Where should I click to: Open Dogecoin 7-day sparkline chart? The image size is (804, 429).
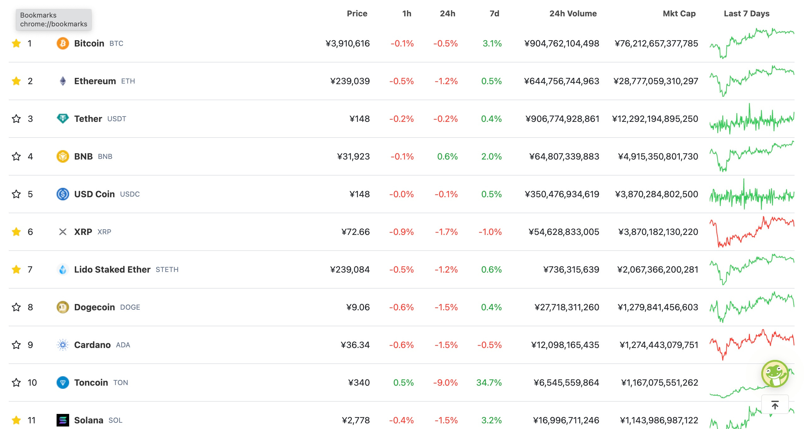(x=752, y=307)
